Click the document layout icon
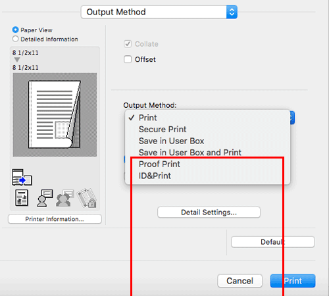 (22, 198)
